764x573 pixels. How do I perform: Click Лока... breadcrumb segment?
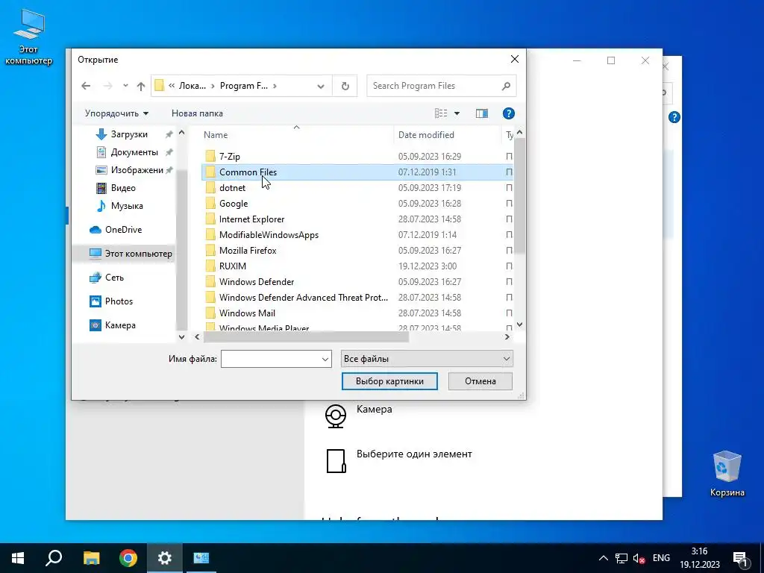point(192,86)
